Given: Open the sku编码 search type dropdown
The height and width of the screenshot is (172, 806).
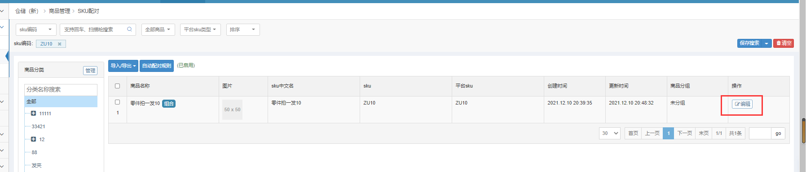Looking at the screenshot, I should pos(36,29).
